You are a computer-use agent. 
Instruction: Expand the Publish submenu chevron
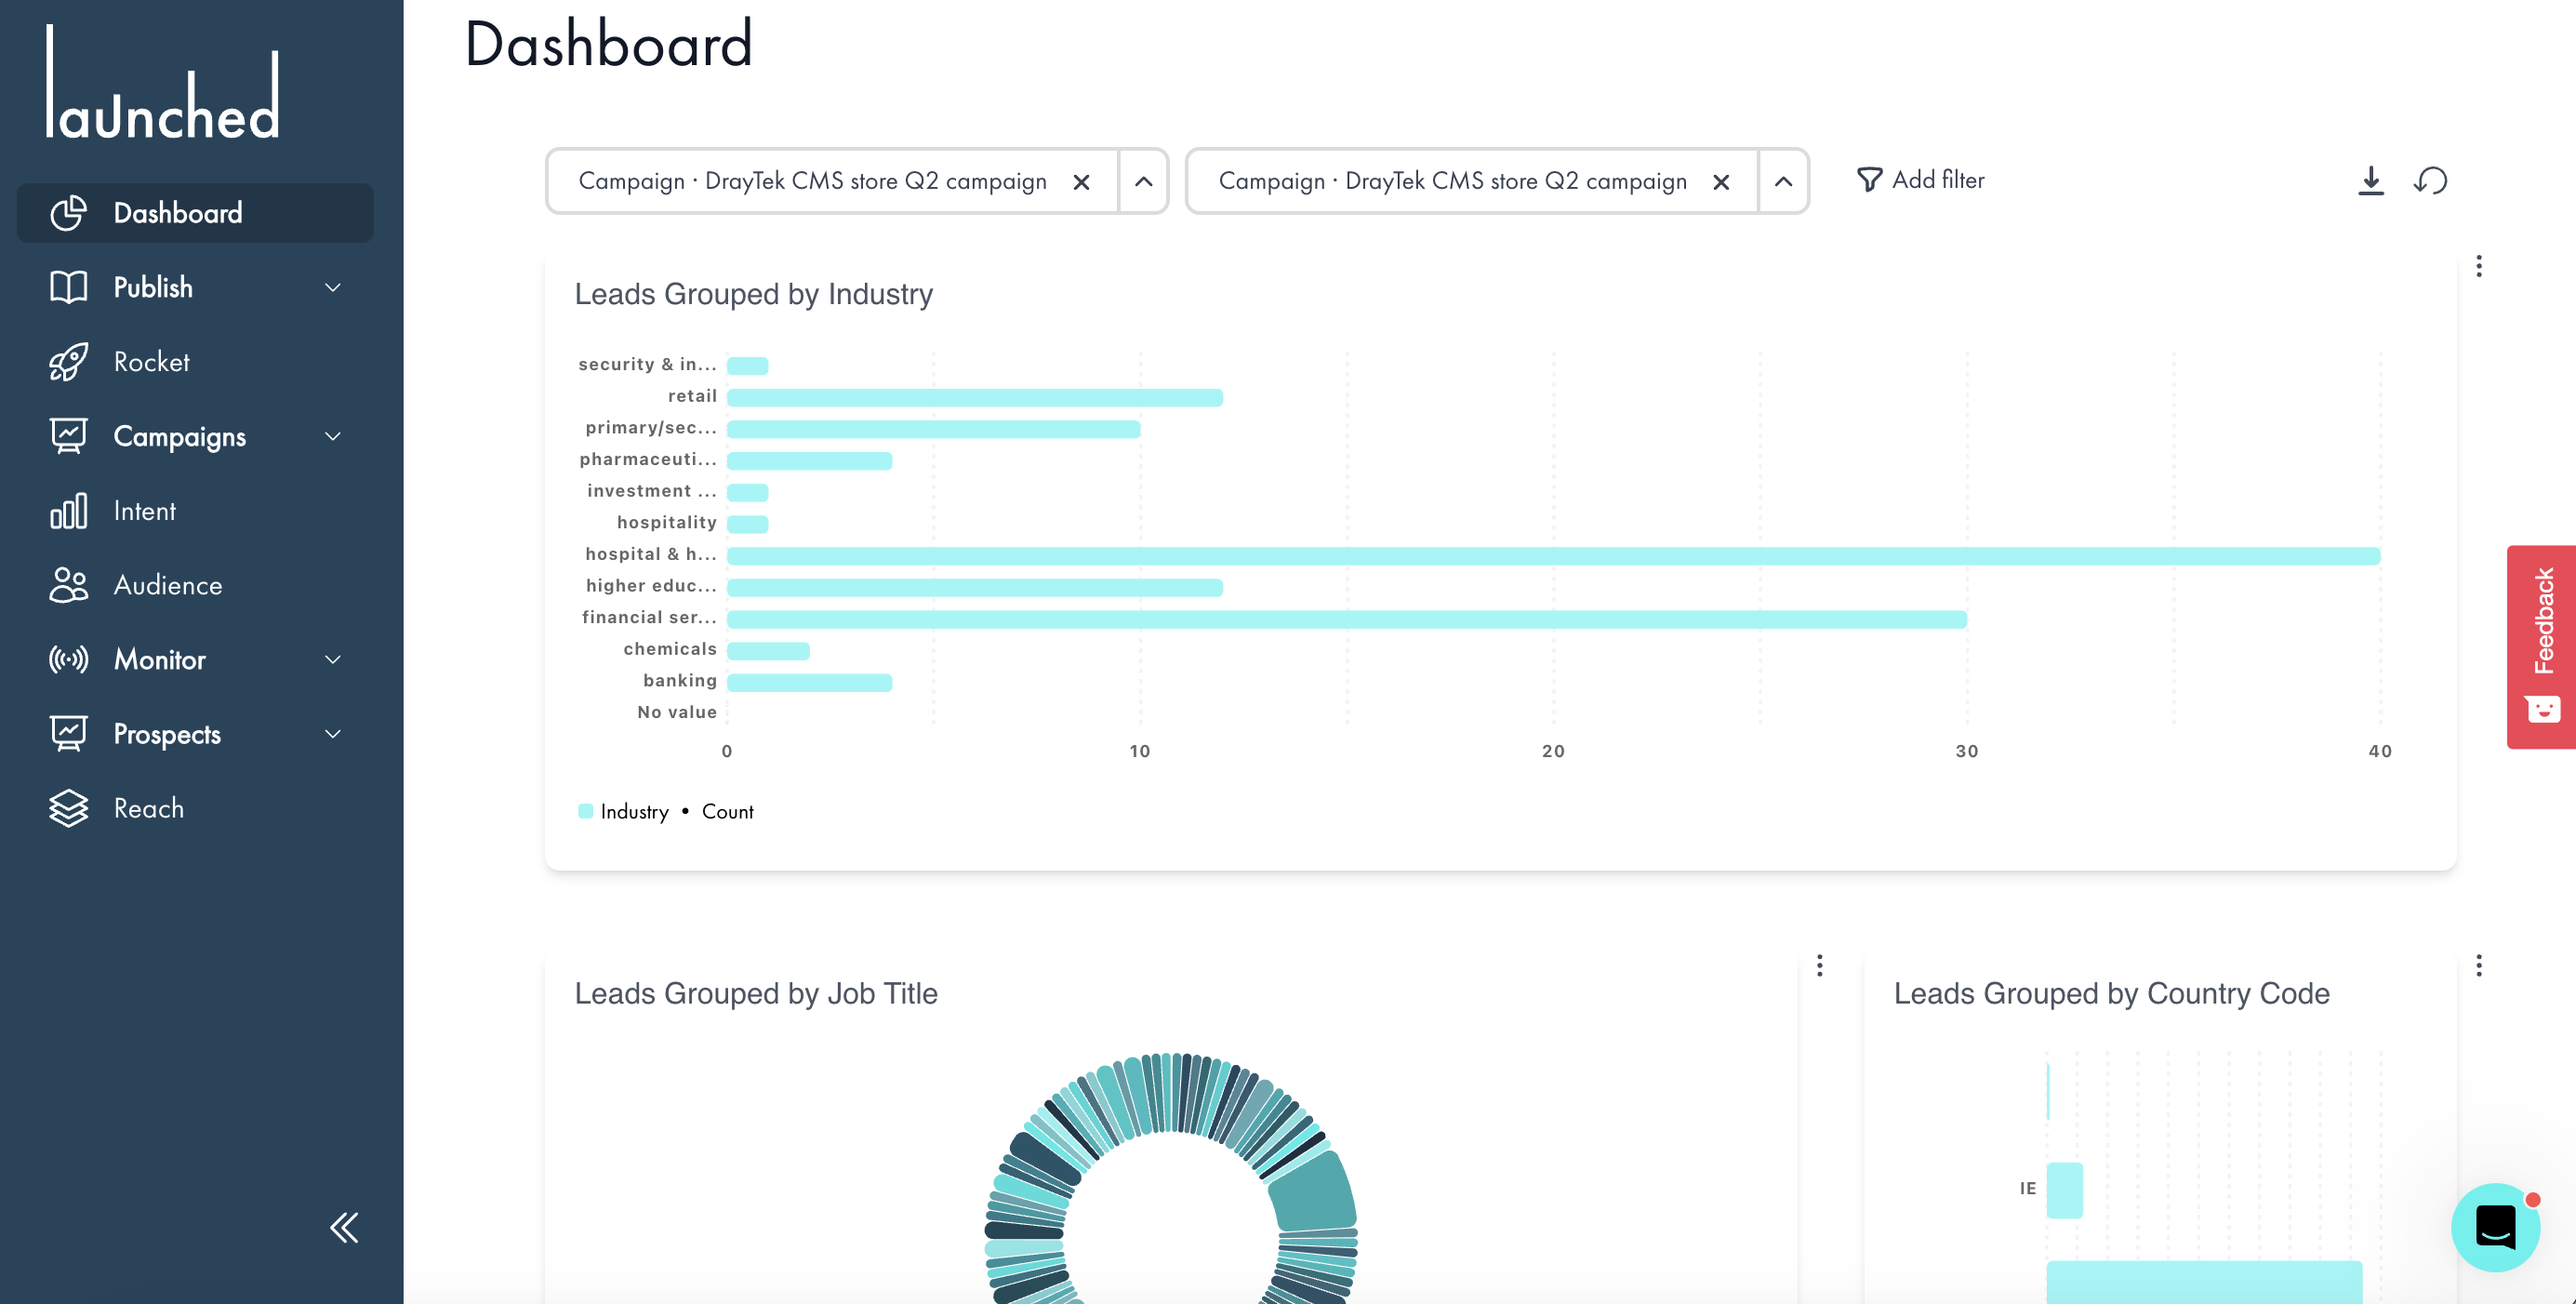click(x=333, y=287)
